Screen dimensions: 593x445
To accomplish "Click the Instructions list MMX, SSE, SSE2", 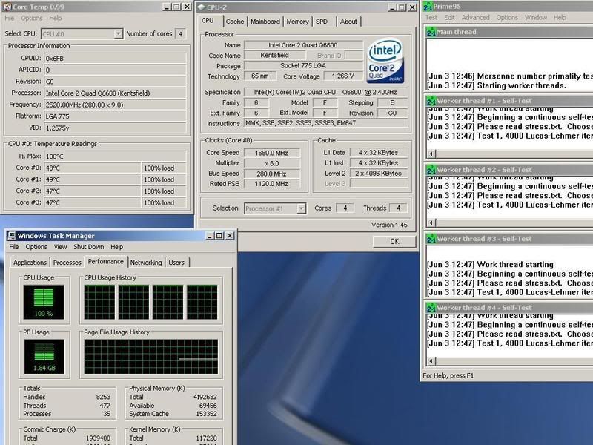I will [326, 123].
